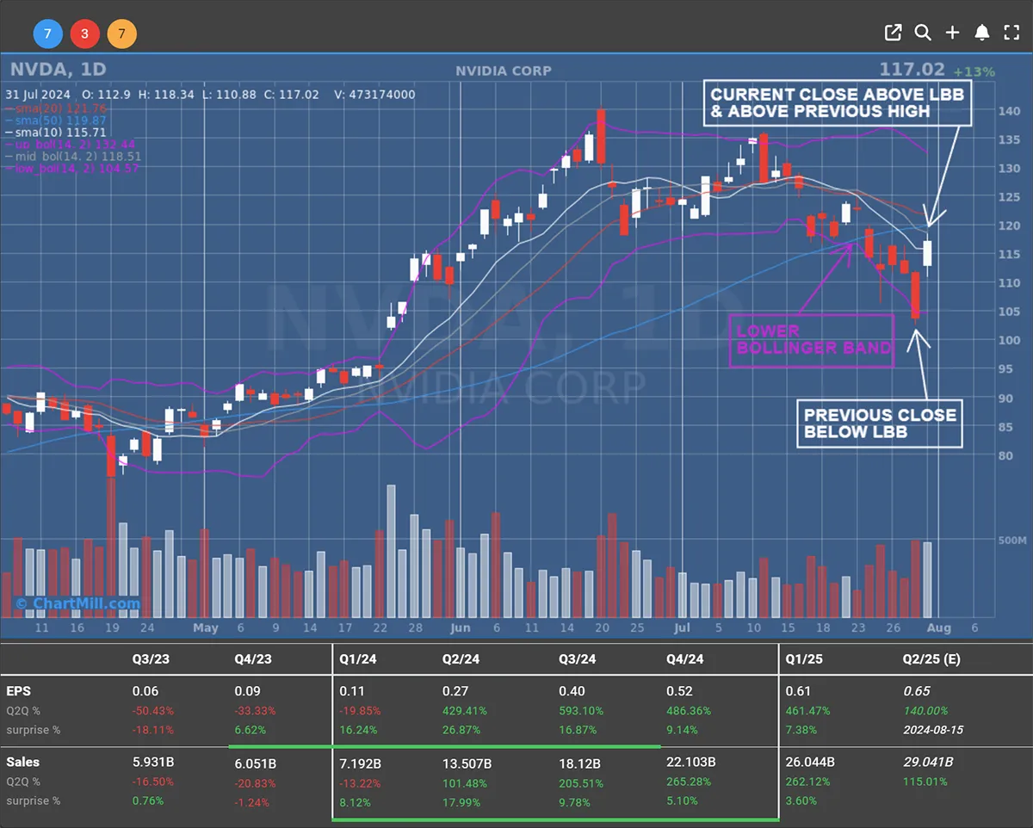The width and height of the screenshot is (1033, 828).
Task: Click the Sales row label
Action: coord(23,762)
